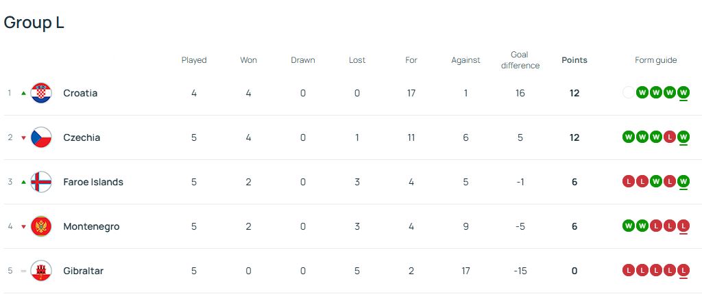Click the Gibraltar flag icon
Screen dimensions: 702x294
[x=41, y=271]
